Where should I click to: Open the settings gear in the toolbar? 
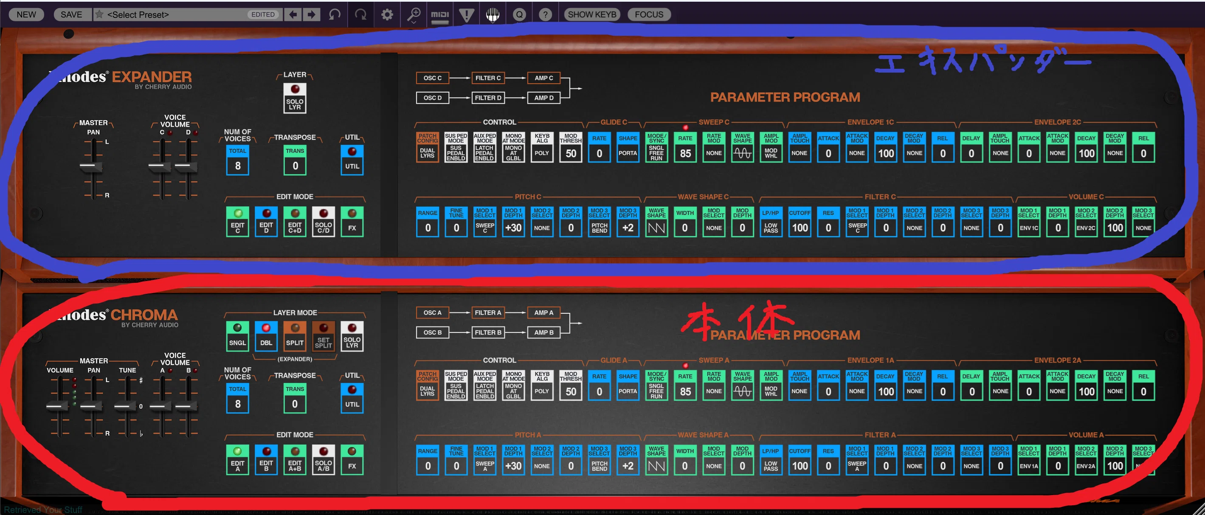click(387, 14)
